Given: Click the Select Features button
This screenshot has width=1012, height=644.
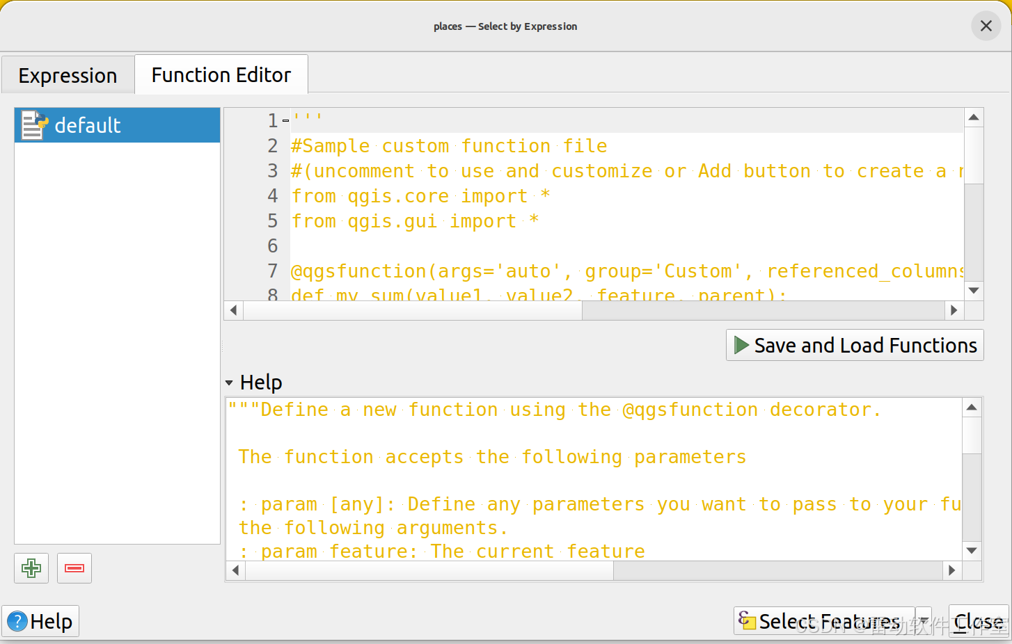Looking at the screenshot, I should coord(824,620).
